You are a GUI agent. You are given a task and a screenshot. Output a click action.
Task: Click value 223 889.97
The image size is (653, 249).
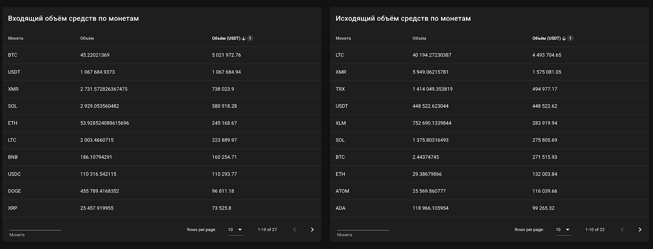pos(224,140)
